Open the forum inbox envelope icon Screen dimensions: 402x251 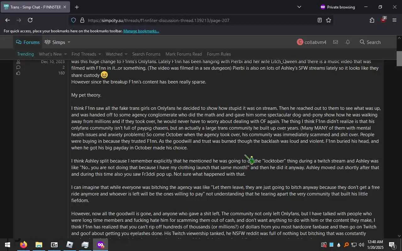335,42
